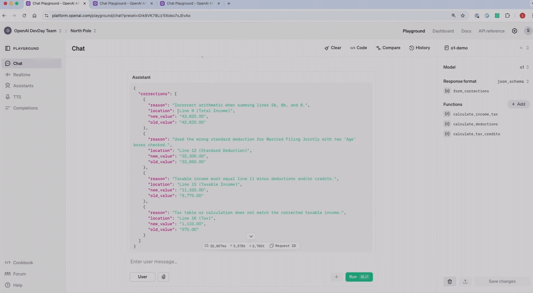
Task: Expand the truncated Assistant output chevron
Action: tap(251, 236)
